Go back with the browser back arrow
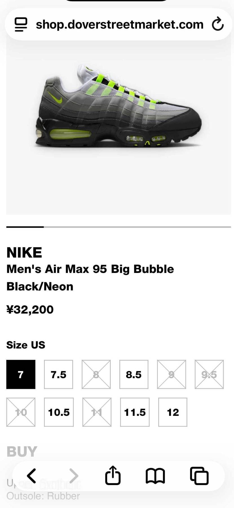The width and height of the screenshot is (234, 508). (32, 476)
